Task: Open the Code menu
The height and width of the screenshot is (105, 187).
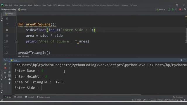Action: [30, 5]
